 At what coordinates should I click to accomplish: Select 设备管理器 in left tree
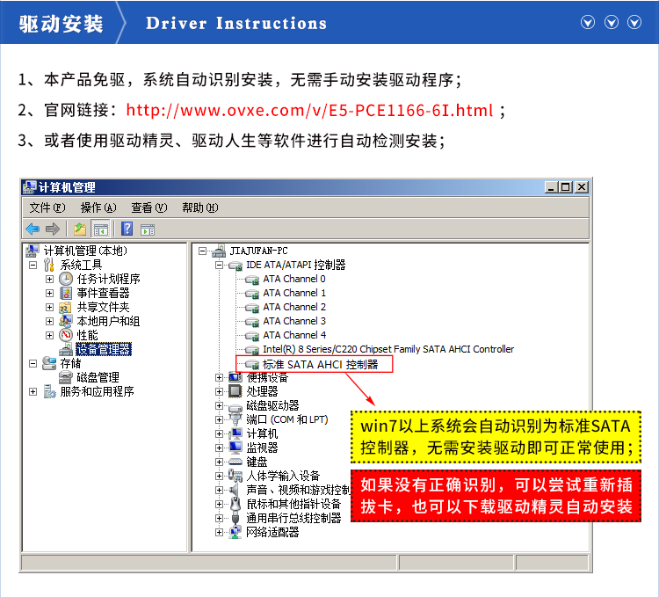103,349
